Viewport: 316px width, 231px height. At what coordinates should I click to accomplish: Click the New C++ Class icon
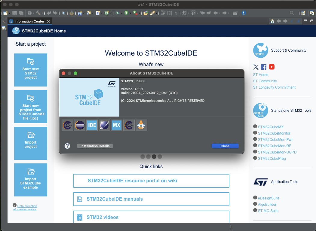coord(107,13)
